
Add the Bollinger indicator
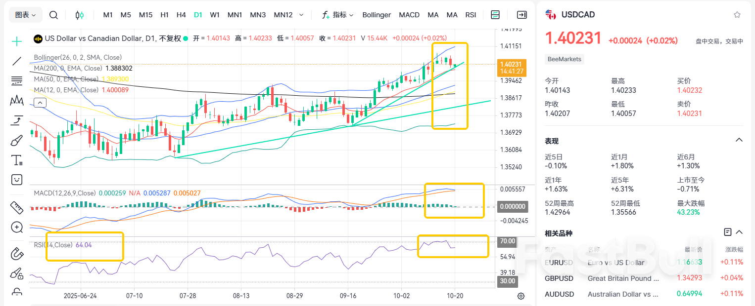click(377, 15)
